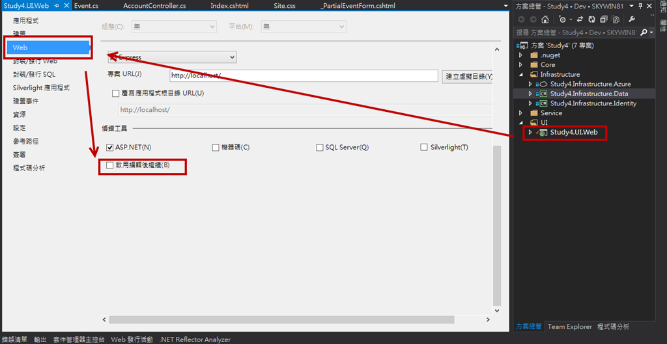Switch to the Index.cshtml tab

(230, 5)
